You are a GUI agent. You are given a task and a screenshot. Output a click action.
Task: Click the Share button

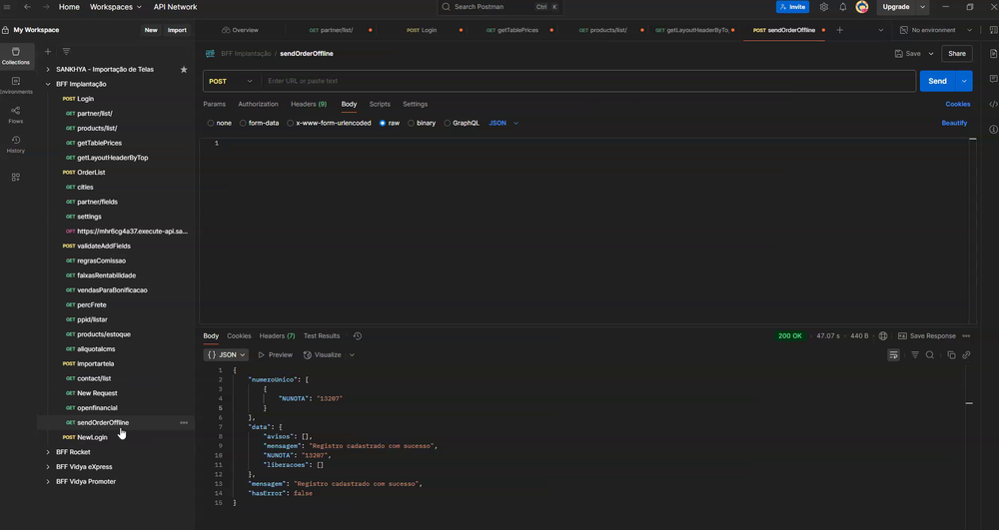[x=957, y=54]
